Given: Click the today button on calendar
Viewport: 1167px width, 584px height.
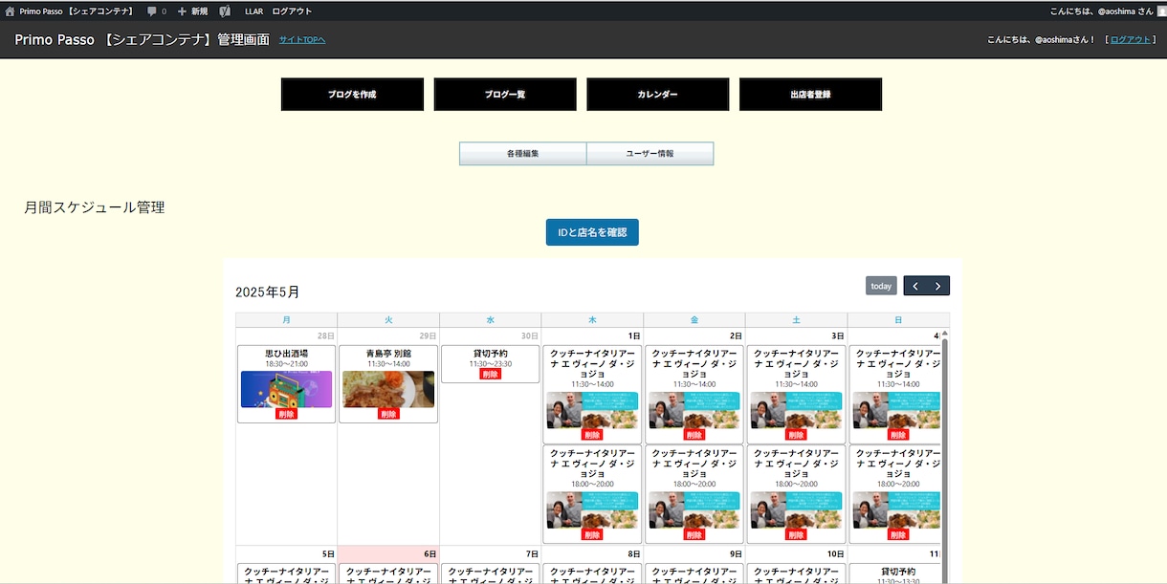Looking at the screenshot, I should (x=881, y=286).
